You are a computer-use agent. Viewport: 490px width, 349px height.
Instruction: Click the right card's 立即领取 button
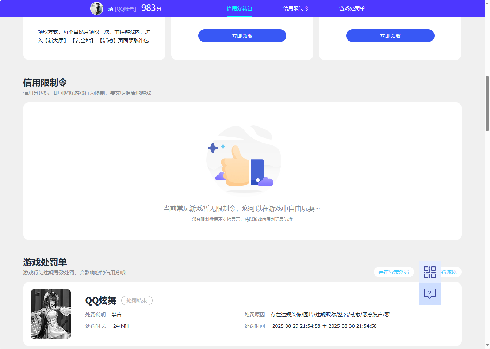pos(390,36)
